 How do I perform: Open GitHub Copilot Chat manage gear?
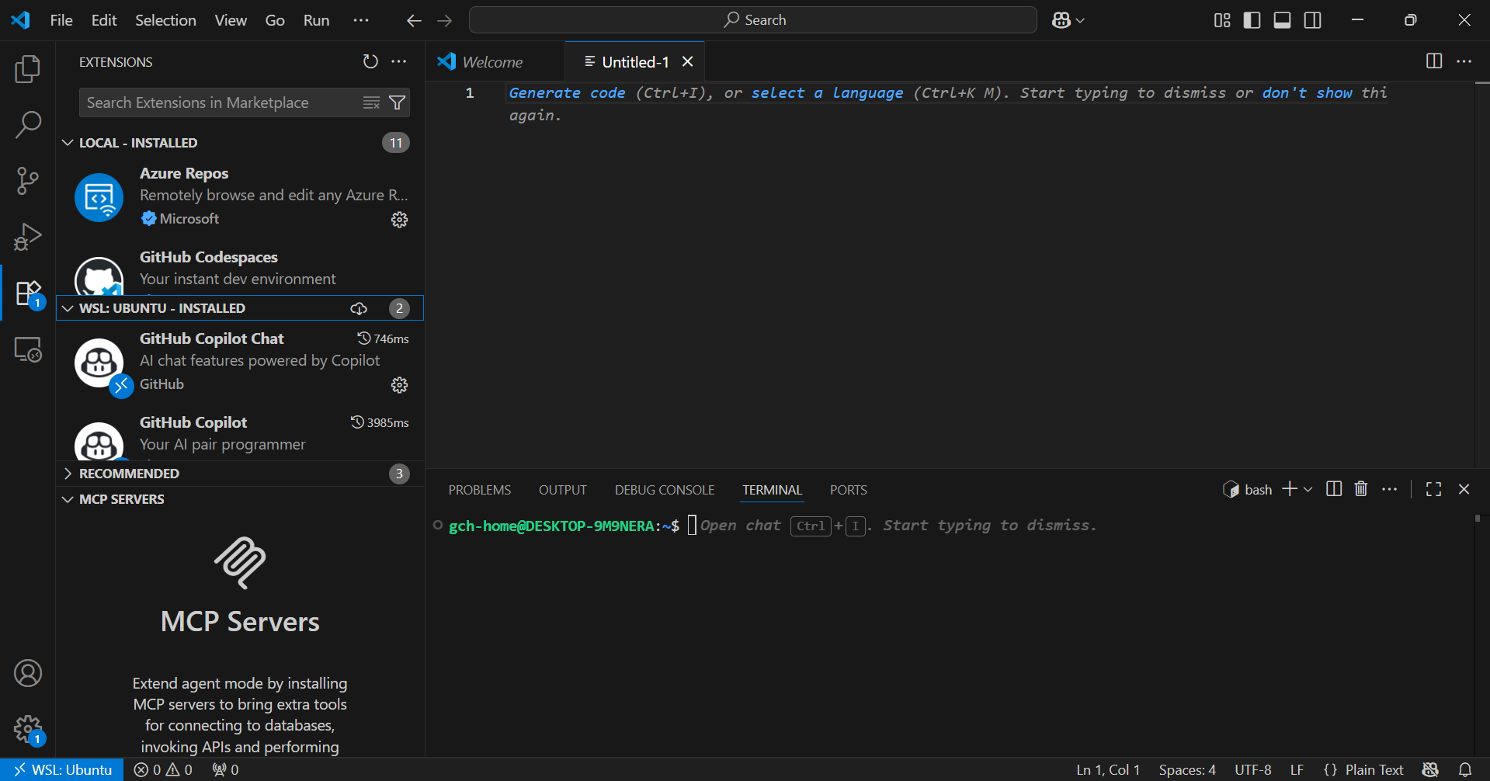[399, 385]
